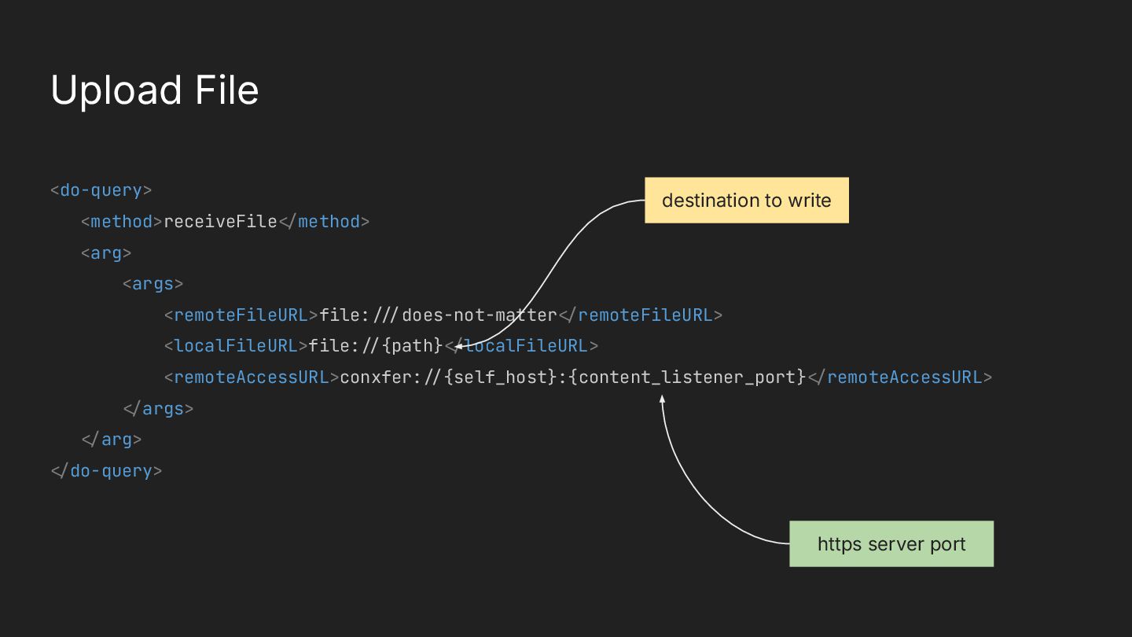Click the opening args tag
1132x637 pixels.
pos(153,284)
